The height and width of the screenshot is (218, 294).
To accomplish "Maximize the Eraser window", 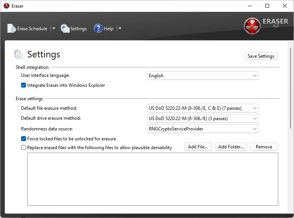I will [267, 6].
